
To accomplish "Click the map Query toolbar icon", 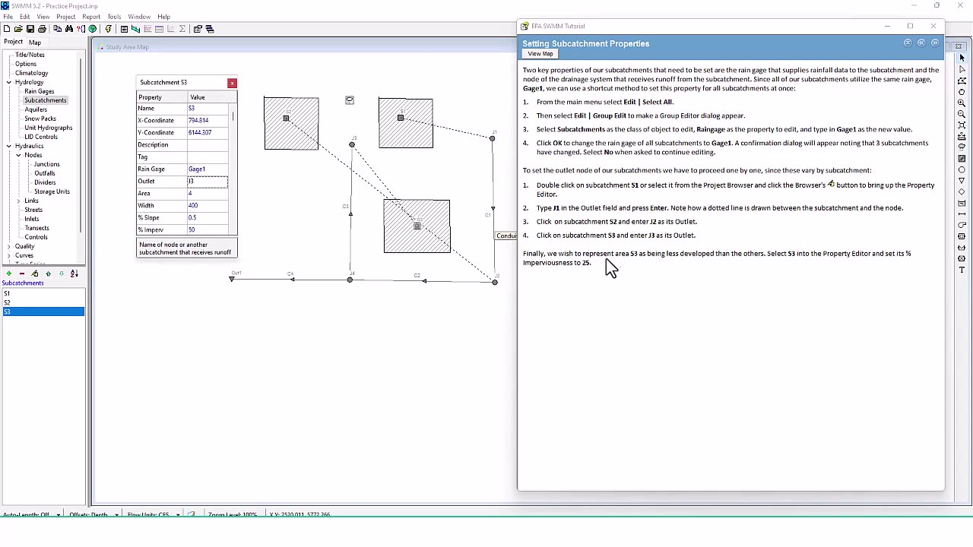I will (x=81, y=29).
